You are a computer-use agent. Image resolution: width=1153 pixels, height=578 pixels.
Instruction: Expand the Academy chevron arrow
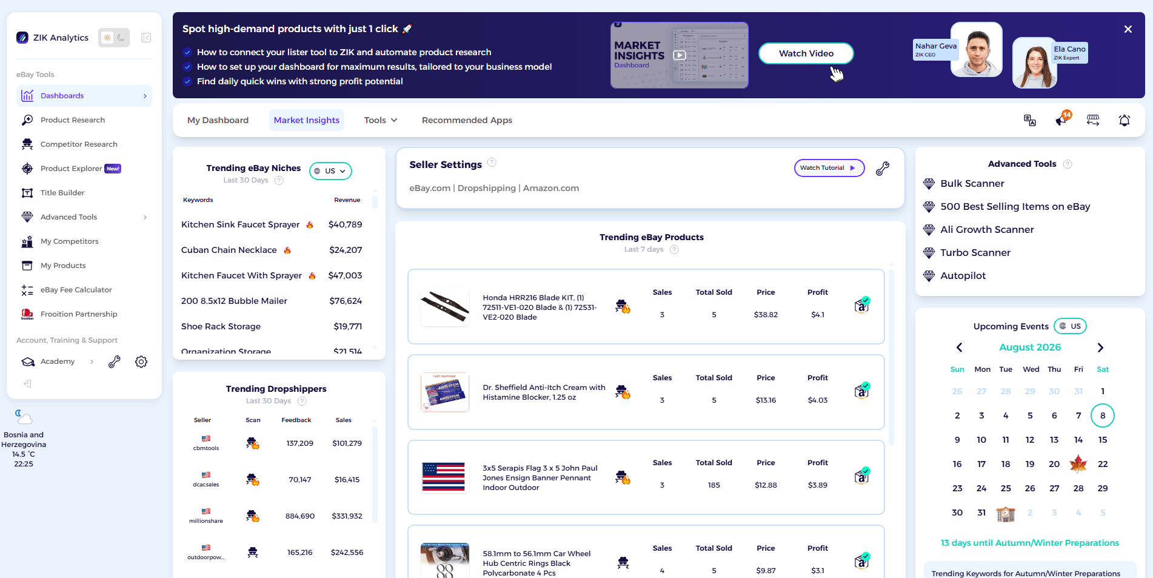tap(92, 361)
